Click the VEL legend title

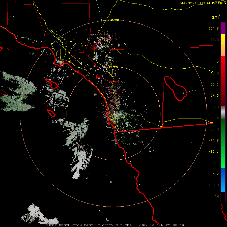click(x=221, y=15)
